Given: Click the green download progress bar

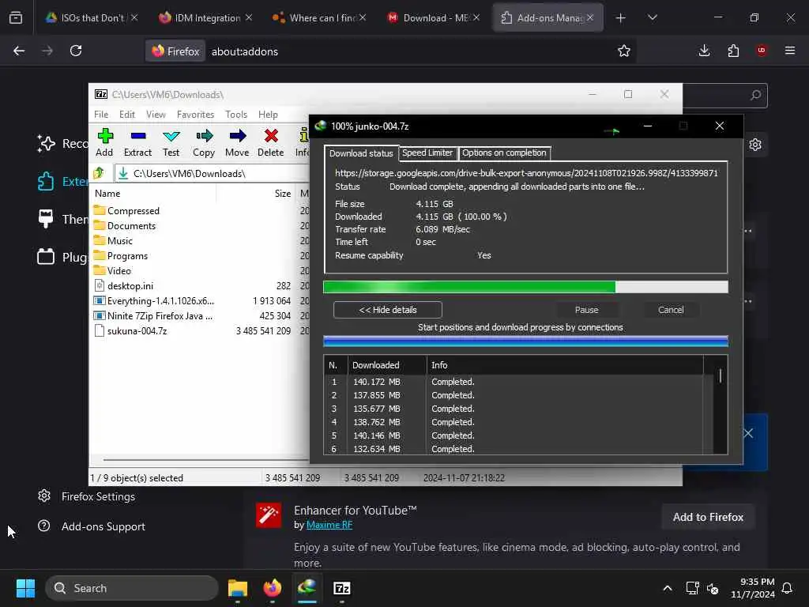Looking at the screenshot, I should (525, 287).
